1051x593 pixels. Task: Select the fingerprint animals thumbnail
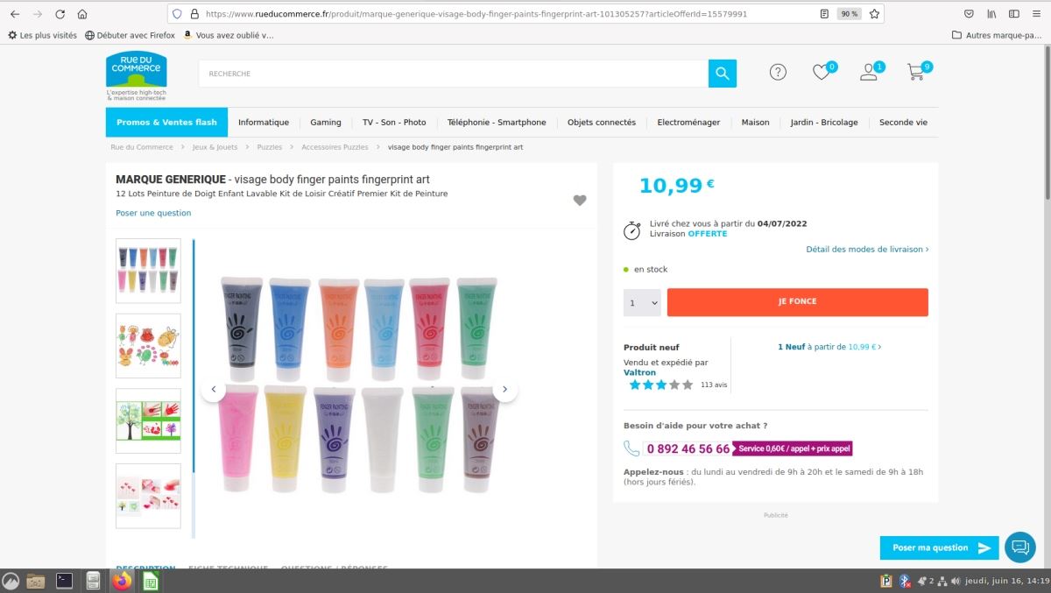point(148,346)
